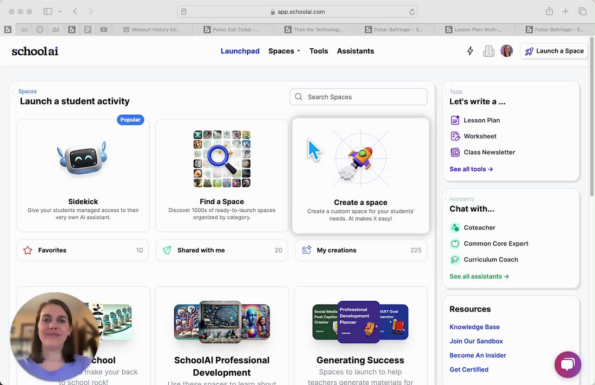Click the schoolai logo

[x=35, y=51]
